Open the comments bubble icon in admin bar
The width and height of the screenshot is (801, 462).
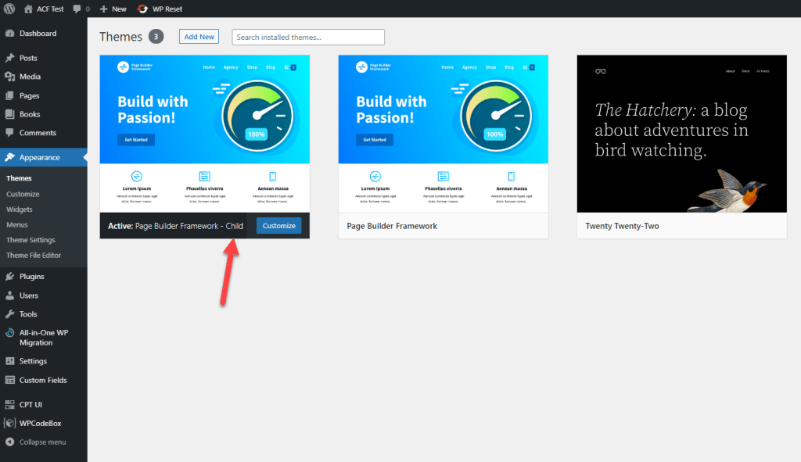click(77, 9)
